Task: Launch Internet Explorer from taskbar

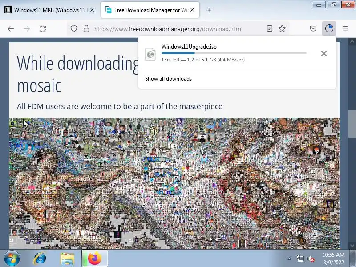Action: point(40,259)
